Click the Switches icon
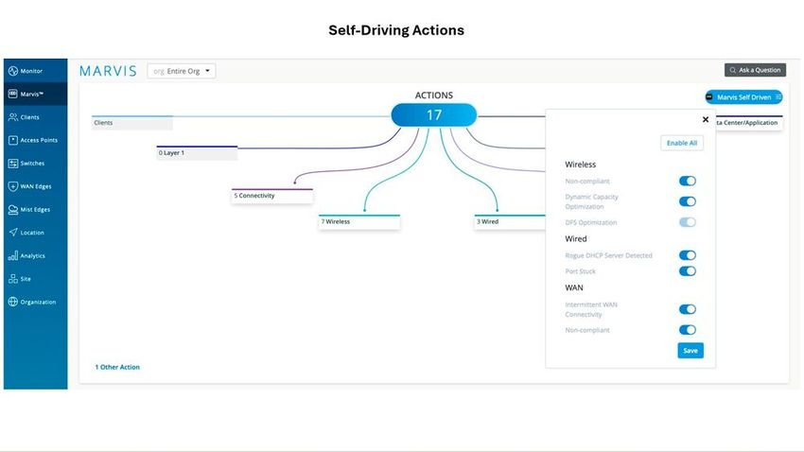The width and height of the screenshot is (804, 452). (13, 163)
